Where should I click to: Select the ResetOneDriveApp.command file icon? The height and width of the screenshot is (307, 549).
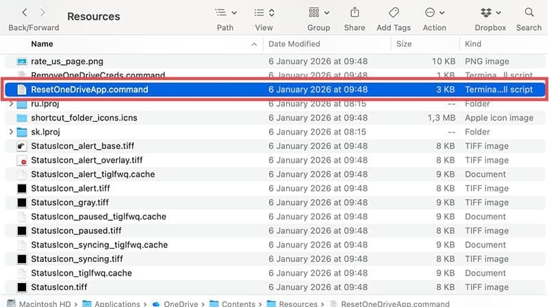(x=22, y=90)
